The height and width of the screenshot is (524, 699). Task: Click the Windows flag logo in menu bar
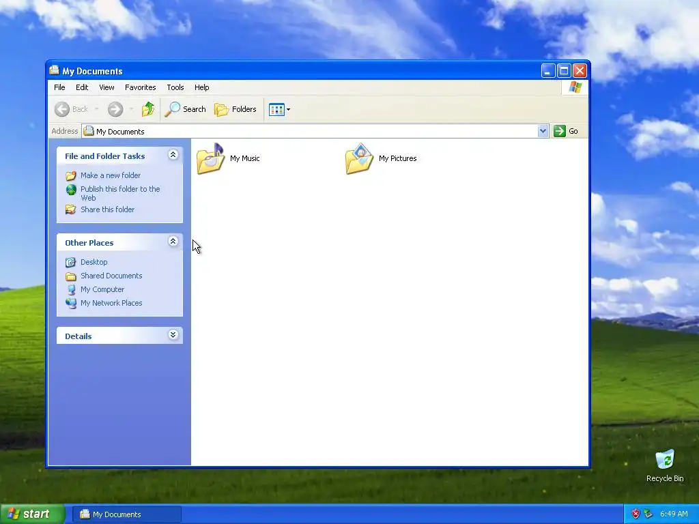click(575, 87)
